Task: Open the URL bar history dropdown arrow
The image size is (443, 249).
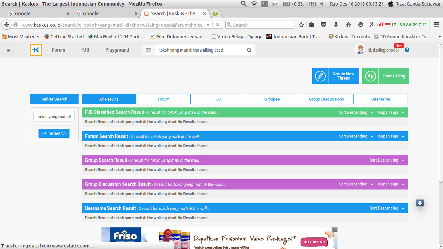Action: tap(208, 25)
